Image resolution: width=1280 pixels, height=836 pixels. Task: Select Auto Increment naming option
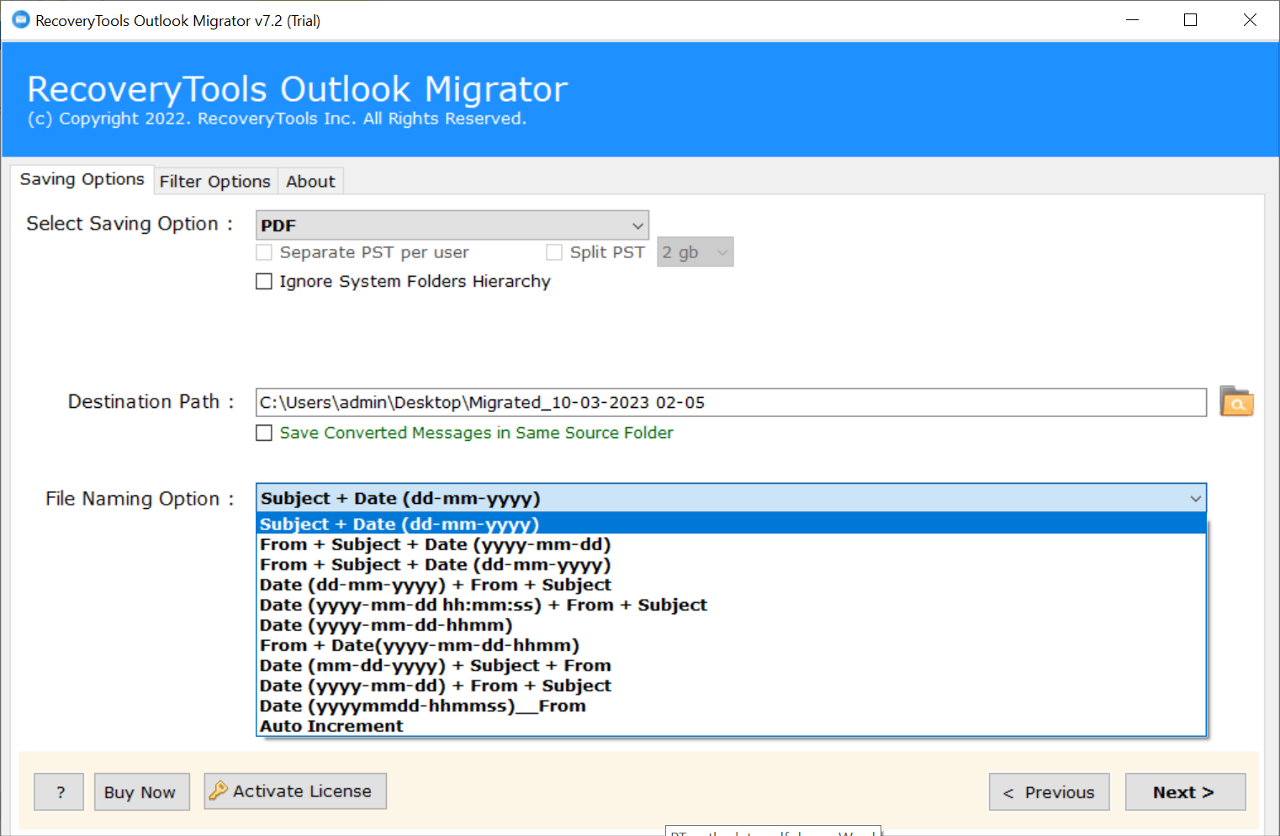731,726
